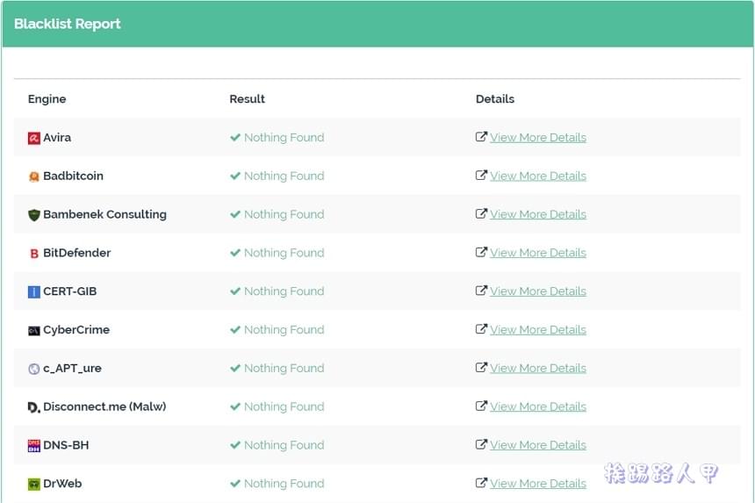Click the BitDefender red B icon
The height and width of the screenshot is (503, 755).
click(x=33, y=254)
